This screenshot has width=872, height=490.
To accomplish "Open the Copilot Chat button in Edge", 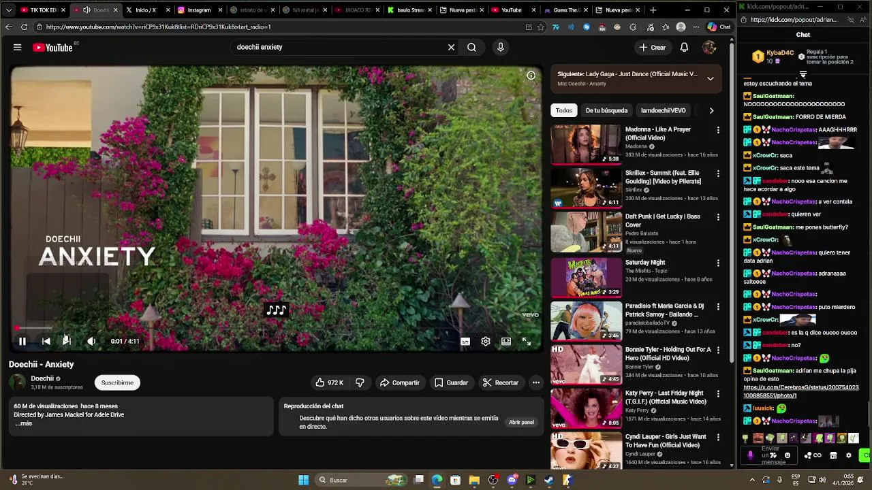I will [719, 27].
